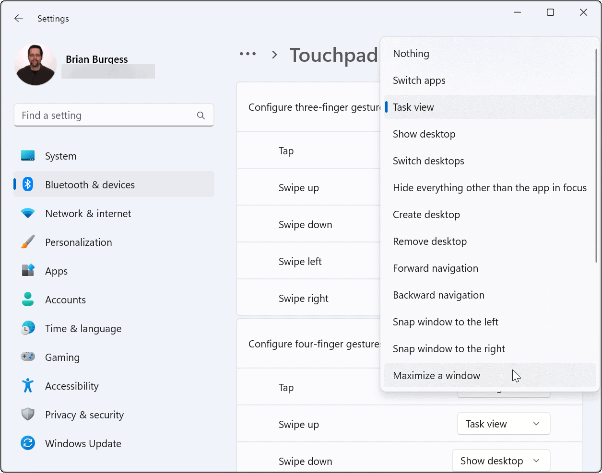The image size is (602, 473).
Task: Click the Gaming controller icon
Action: (x=28, y=357)
